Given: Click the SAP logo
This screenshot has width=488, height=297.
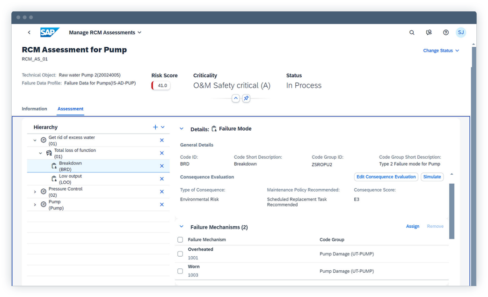Looking at the screenshot, I should (x=50, y=32).
